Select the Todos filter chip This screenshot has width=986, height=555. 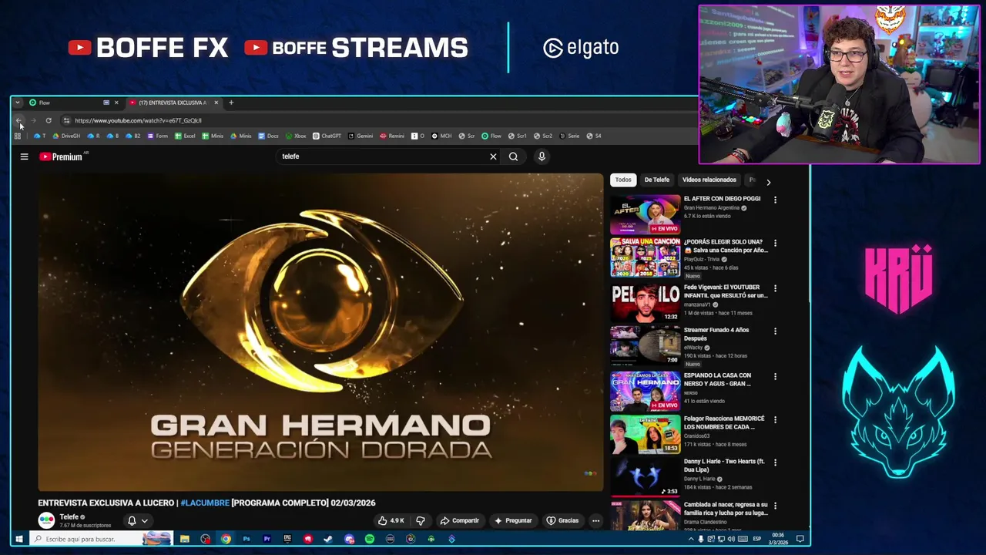click(623, 180)
